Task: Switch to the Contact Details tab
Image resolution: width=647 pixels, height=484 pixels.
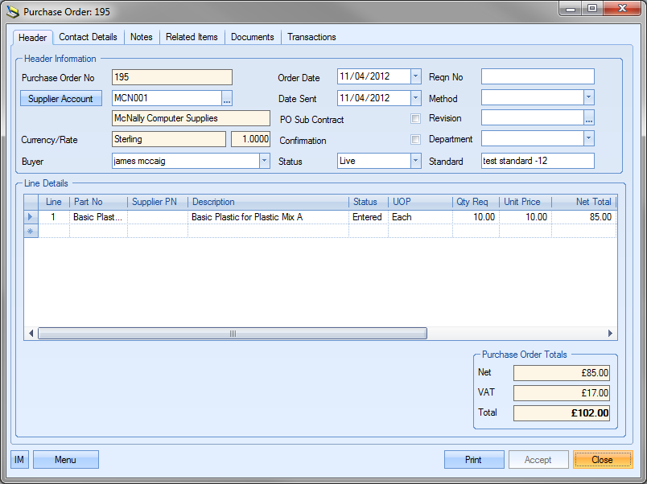Action: [88, 37]
